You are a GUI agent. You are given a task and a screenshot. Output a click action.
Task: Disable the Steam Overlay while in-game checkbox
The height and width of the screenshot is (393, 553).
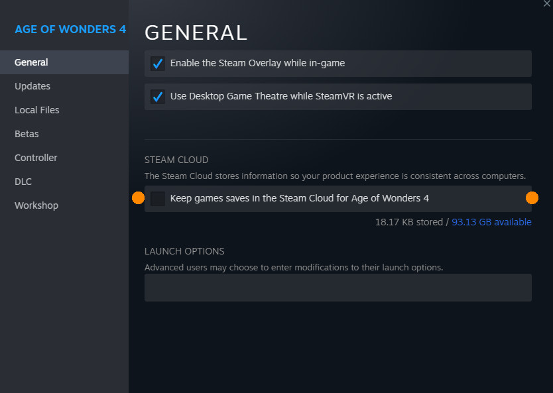point(158,64)
